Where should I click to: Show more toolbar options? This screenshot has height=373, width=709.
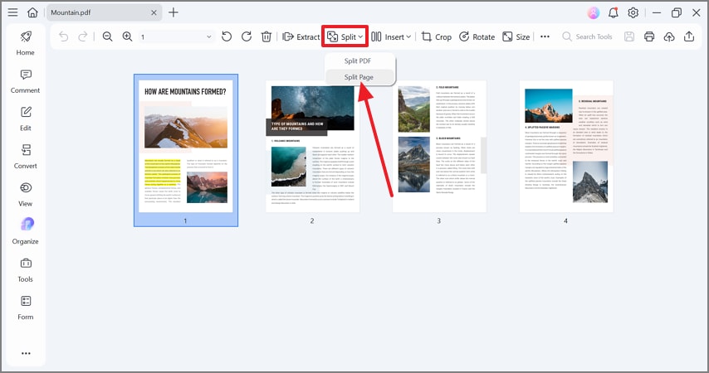pyautogui.click(x=545, y=36)
